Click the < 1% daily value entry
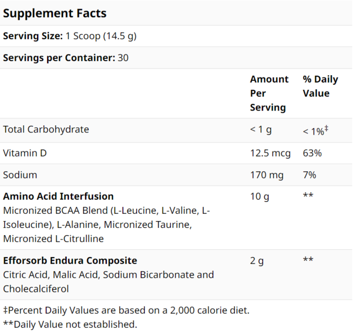Screen dimensions: 354x335 315,131
